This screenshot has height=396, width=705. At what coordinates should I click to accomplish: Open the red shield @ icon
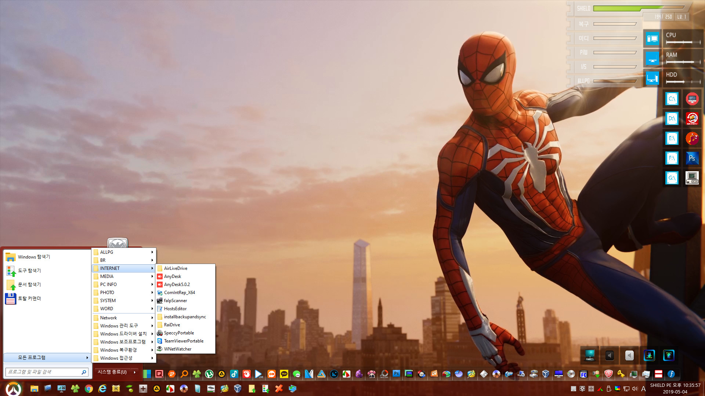coord(608,374)
